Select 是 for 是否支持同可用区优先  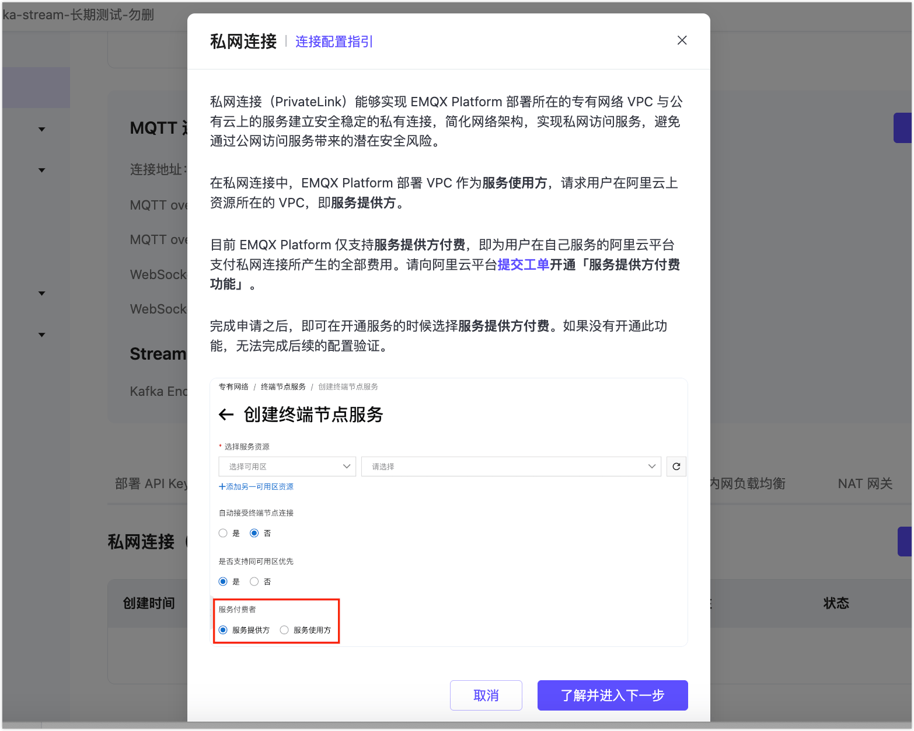point(222,581)
